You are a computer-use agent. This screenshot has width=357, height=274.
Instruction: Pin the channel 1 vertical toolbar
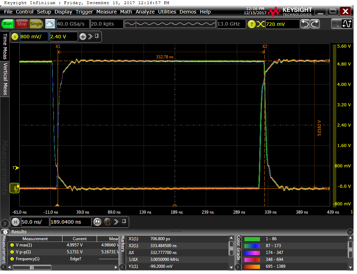click(97, 37)
